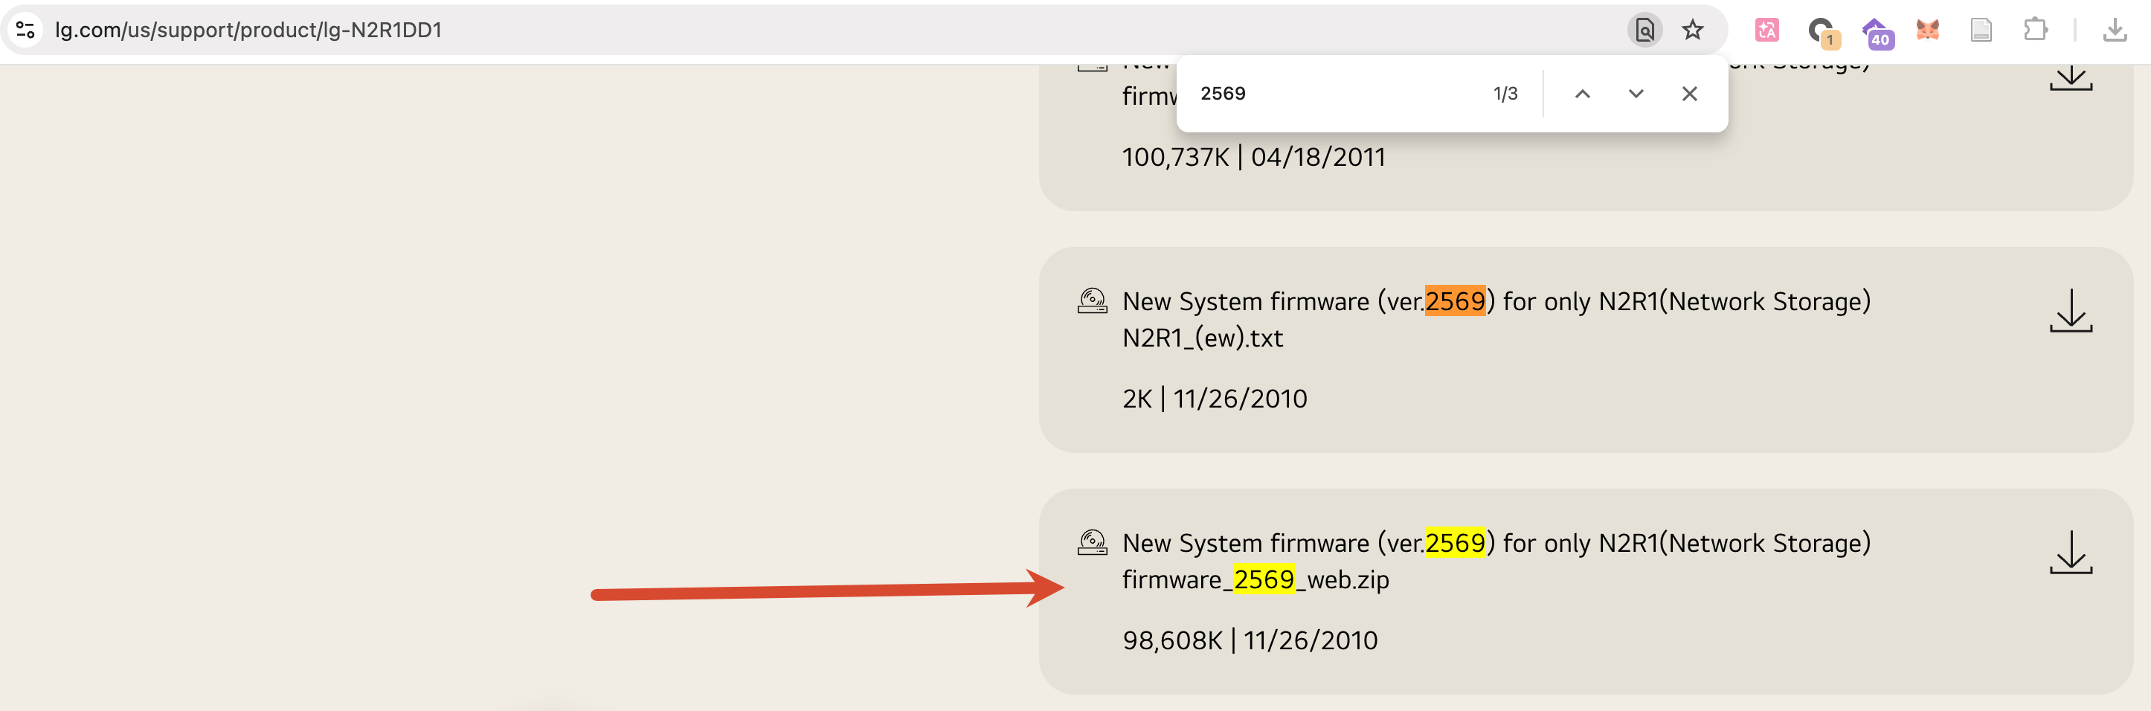Open the extension with badge 1
Screen dimensions: 2151x711
click(1823, 32)
